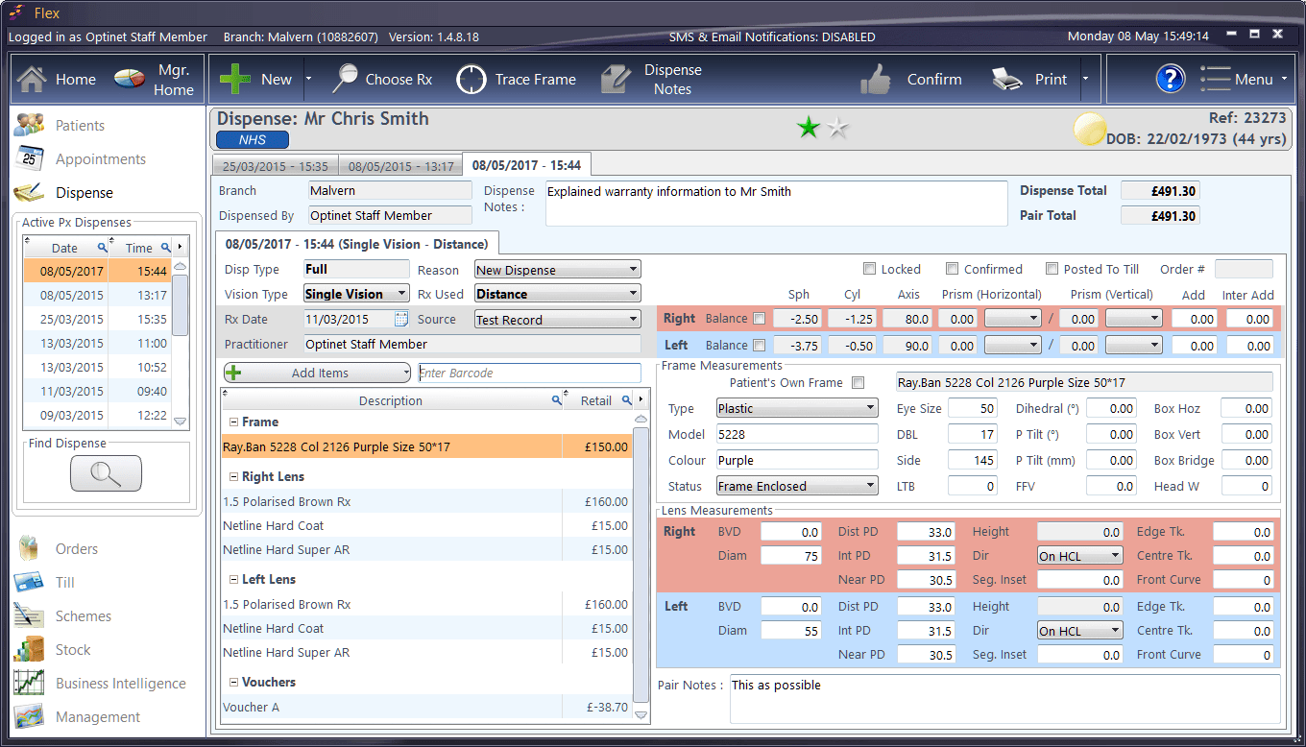The image size is (1306, 747).
Task: Open the Find Dispense search button
Action: coord(106,473)
